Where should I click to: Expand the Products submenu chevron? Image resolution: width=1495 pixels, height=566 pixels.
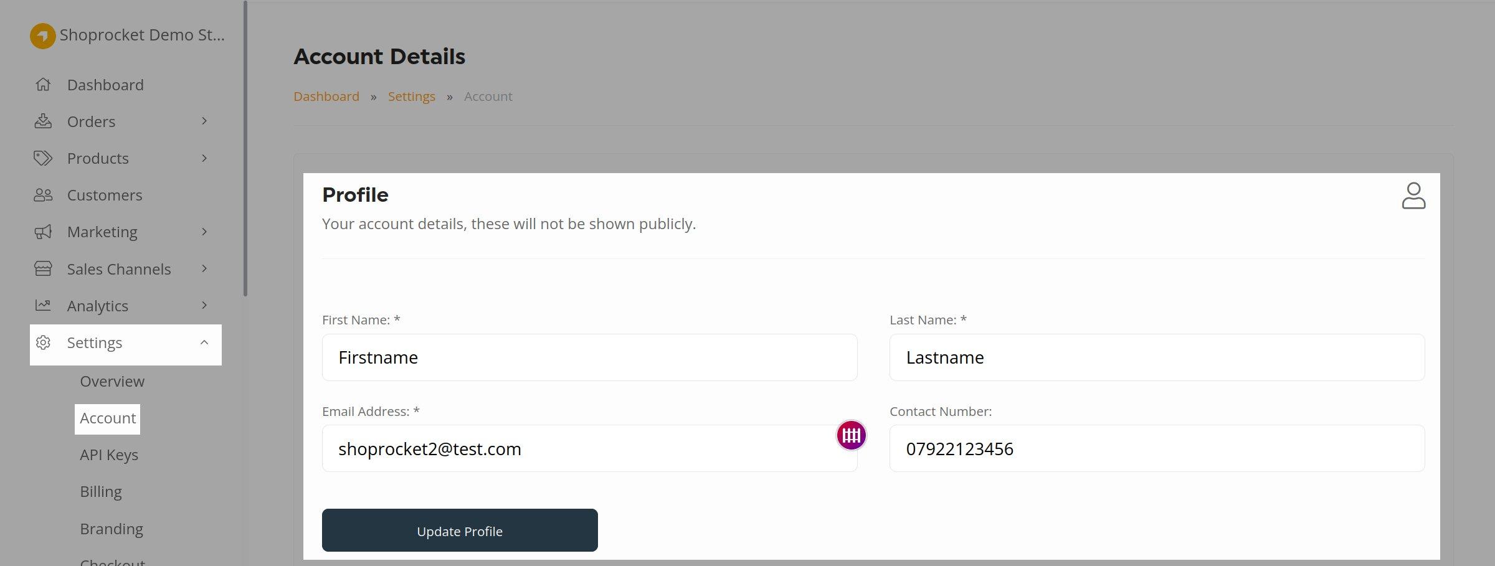click(204, 158)
